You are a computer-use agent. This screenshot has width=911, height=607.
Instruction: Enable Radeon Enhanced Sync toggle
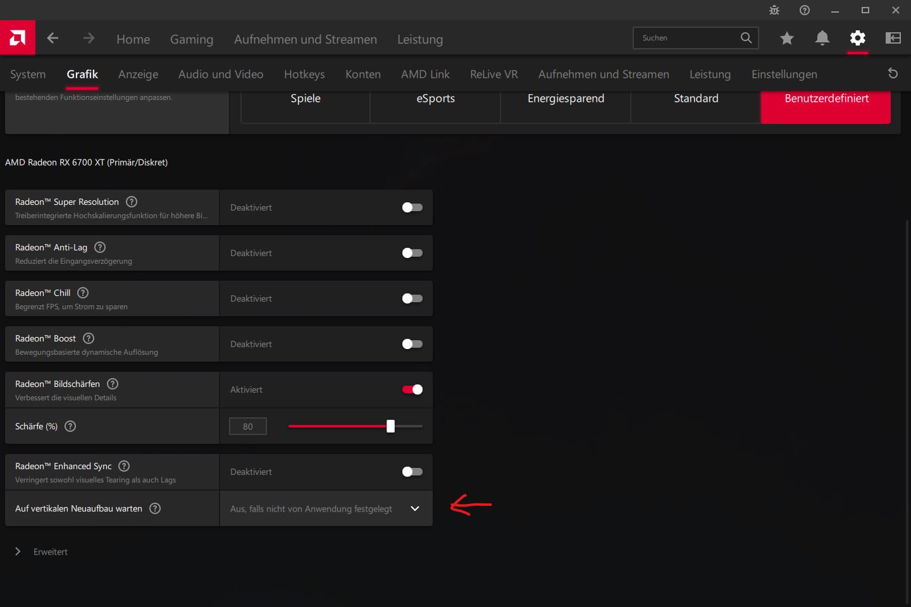pyautogui.click(x=412, y=472)
